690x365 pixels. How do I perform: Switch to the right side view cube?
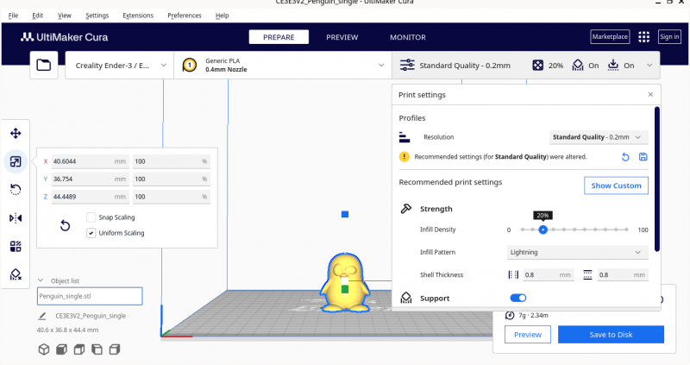click(x=115, y=349)
